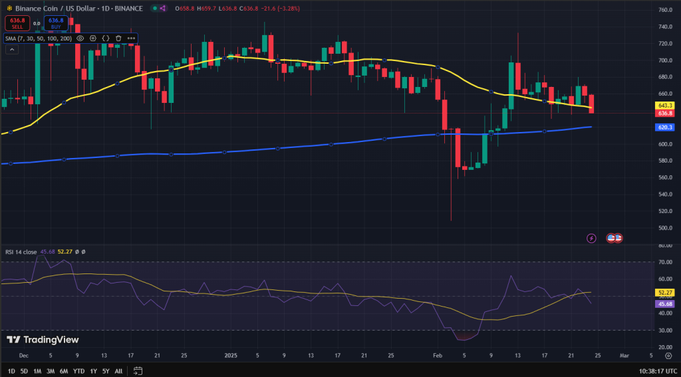Image resolution: width=681 pixels, height=377 pixels.
Task: Open chart scale settings hexagon icon
Action: 668,356
